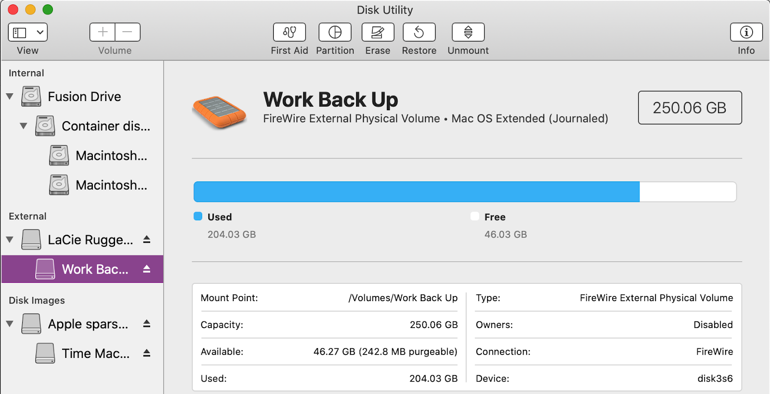This screenshot has width=770, height=394.
Task: Click the white Free legend swatch
Action: 475,216
